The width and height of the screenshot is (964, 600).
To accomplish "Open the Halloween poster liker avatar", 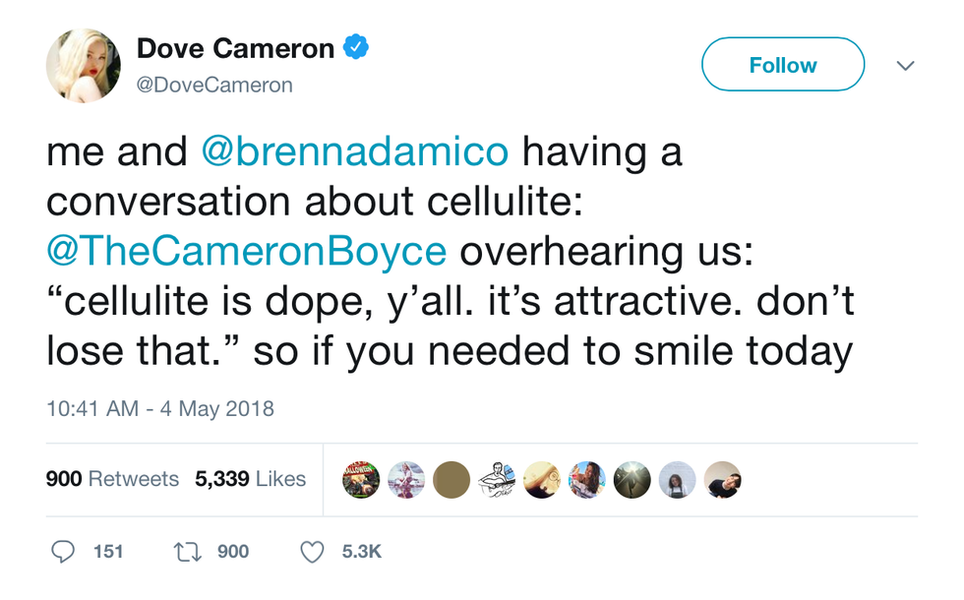I will pyautogui.click(x=361, y=480).
